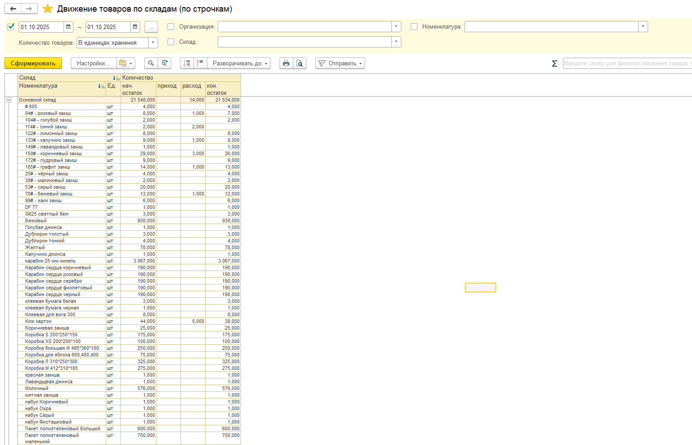Enable the Организация filter checkbox
Screen dimensions: 692x445
[x=171, y=27]
